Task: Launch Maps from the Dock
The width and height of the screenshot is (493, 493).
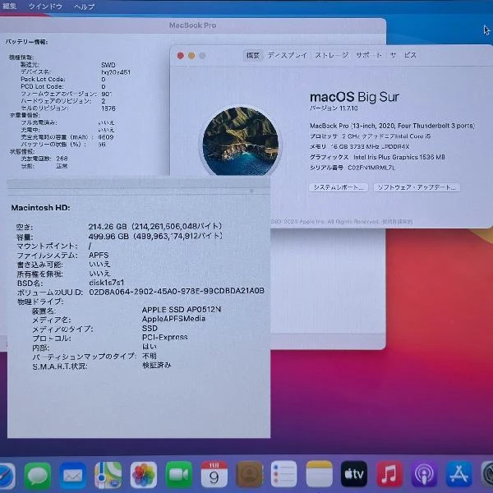Action: [x=108, y=475]
